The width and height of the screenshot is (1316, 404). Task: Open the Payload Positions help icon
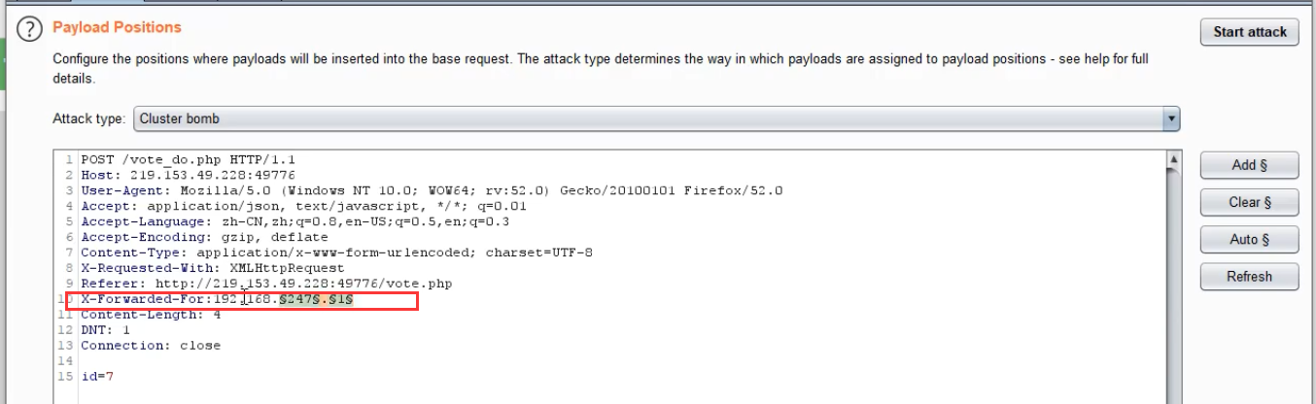pyautogui.click(x=30, y=29)
